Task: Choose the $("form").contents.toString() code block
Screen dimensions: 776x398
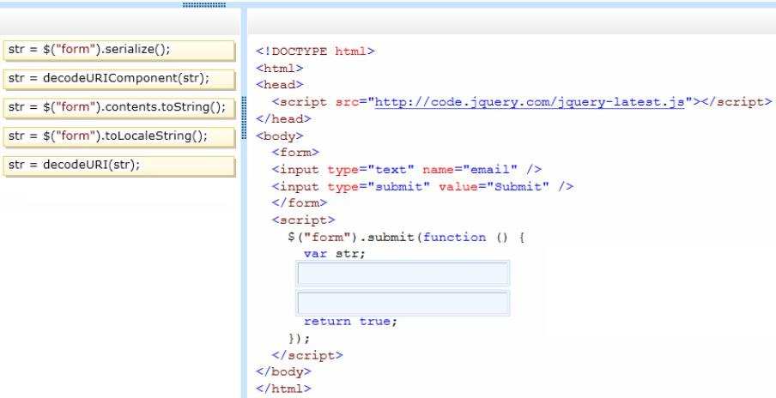Action: [x=118, y=108]
